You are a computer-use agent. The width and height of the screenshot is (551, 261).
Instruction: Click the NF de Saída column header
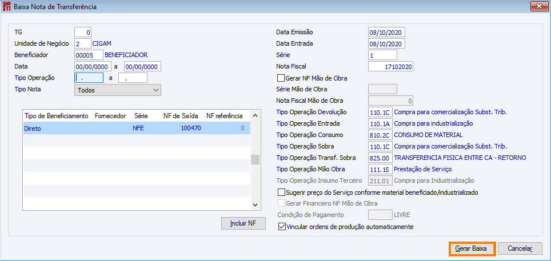pyautogui.click(x=183, y=116)
